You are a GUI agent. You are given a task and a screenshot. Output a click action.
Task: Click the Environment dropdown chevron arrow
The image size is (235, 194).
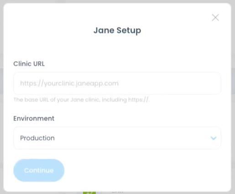(214, 138)
